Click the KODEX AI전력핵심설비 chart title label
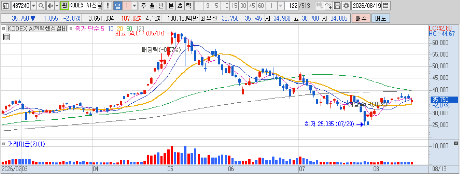460x174 pixels. [x=38, y=29]
